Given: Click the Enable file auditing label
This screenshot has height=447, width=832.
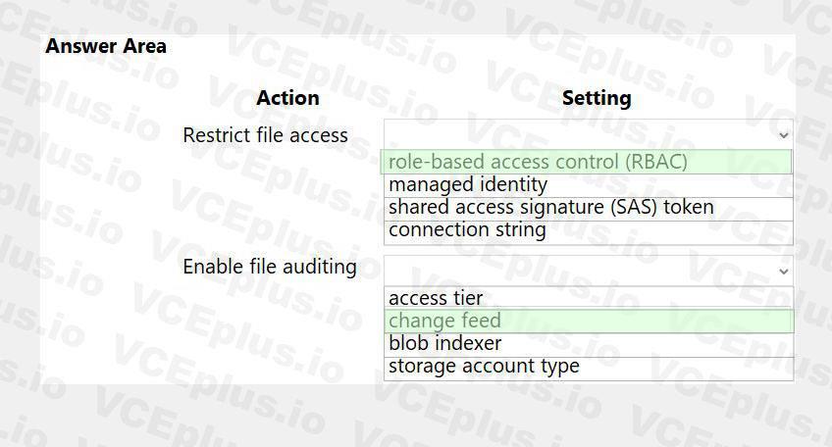Looking at the screenshot, I should (x=270, y=267).
